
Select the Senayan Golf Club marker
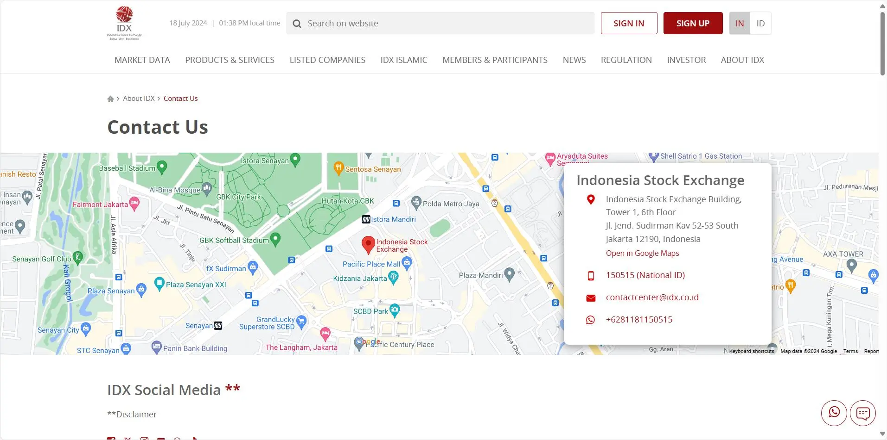78,258
